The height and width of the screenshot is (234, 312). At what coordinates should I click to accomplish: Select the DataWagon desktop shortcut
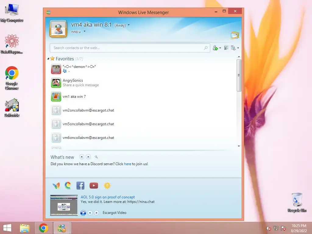[12, 44]
